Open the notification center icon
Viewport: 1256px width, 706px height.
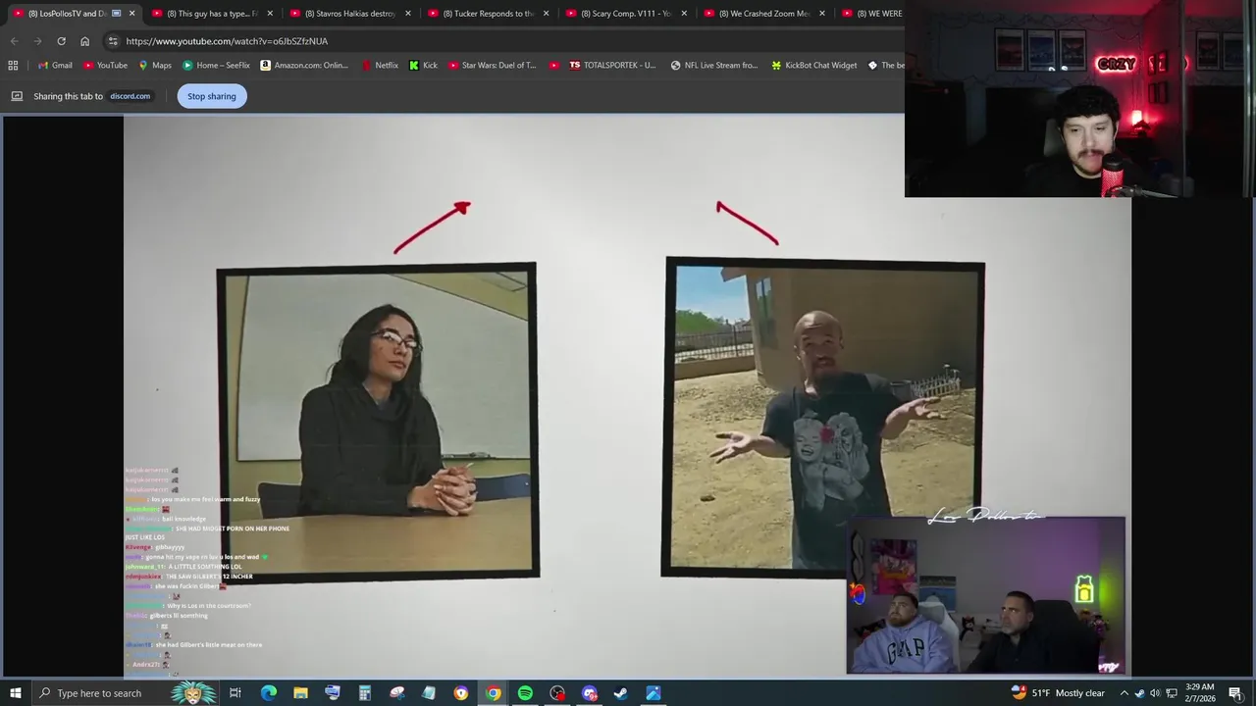coord(1235,693)
